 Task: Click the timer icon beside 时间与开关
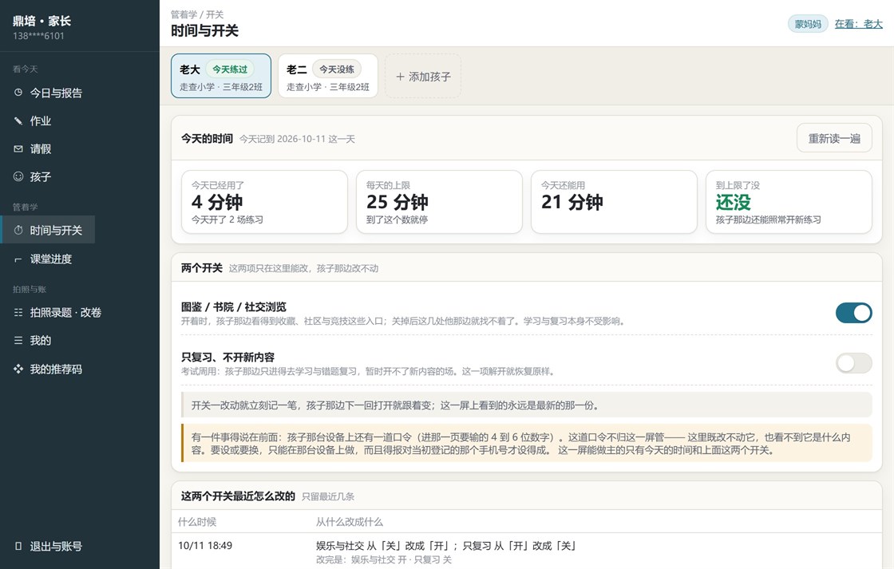pyautogui.click(x=18, y=231)
